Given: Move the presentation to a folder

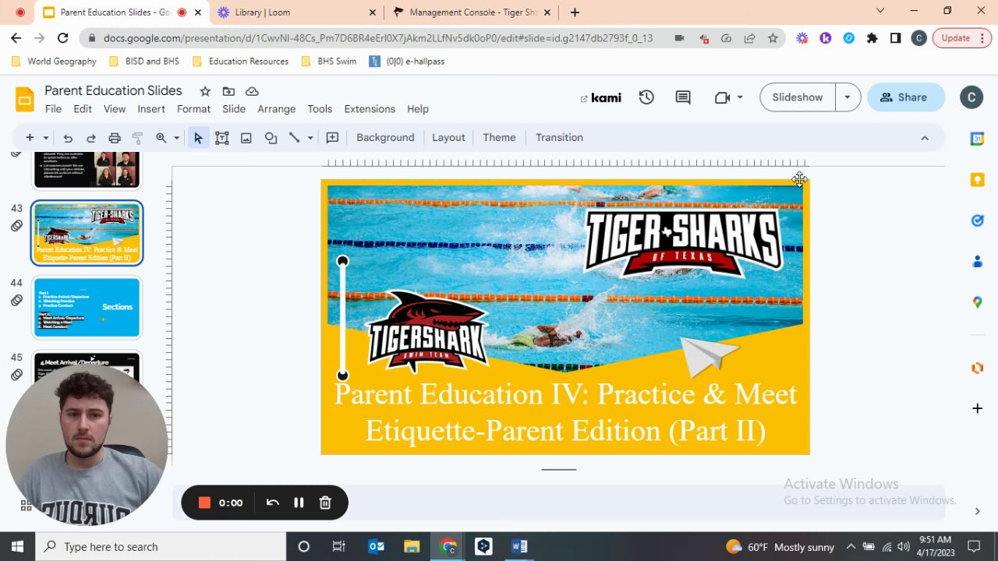Looking at the screenshot, I should (x=228, y=91).
